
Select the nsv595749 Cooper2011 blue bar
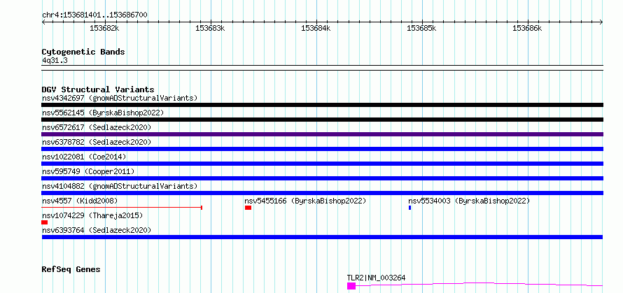[322, 178]
